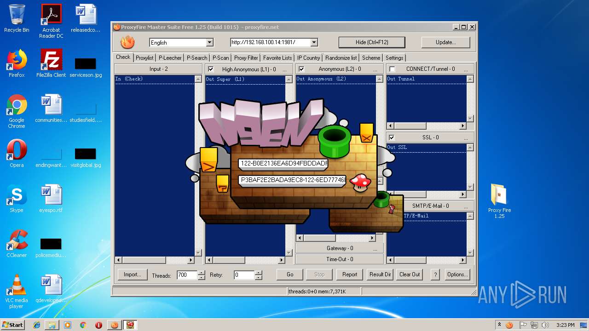
Task: Open serviceson.jpg file on desktop
Action: tap(86, 67)
